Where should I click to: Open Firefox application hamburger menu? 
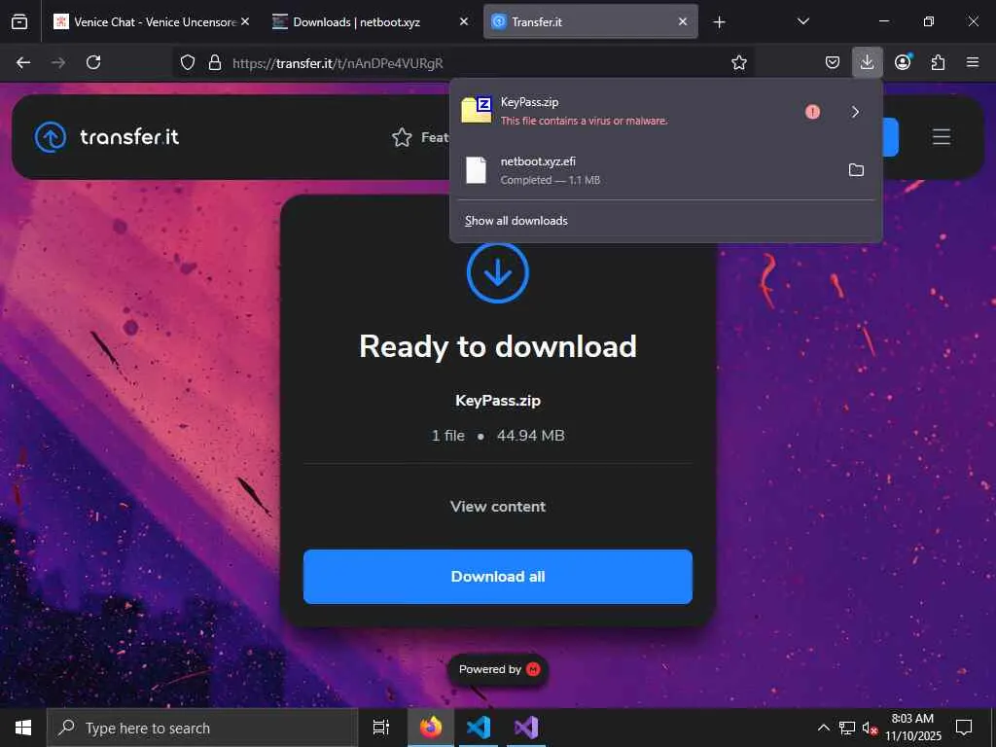pyautogui.click(x=973, y=62)
